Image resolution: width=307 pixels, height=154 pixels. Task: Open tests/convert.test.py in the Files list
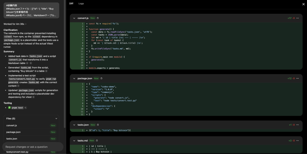31,152
